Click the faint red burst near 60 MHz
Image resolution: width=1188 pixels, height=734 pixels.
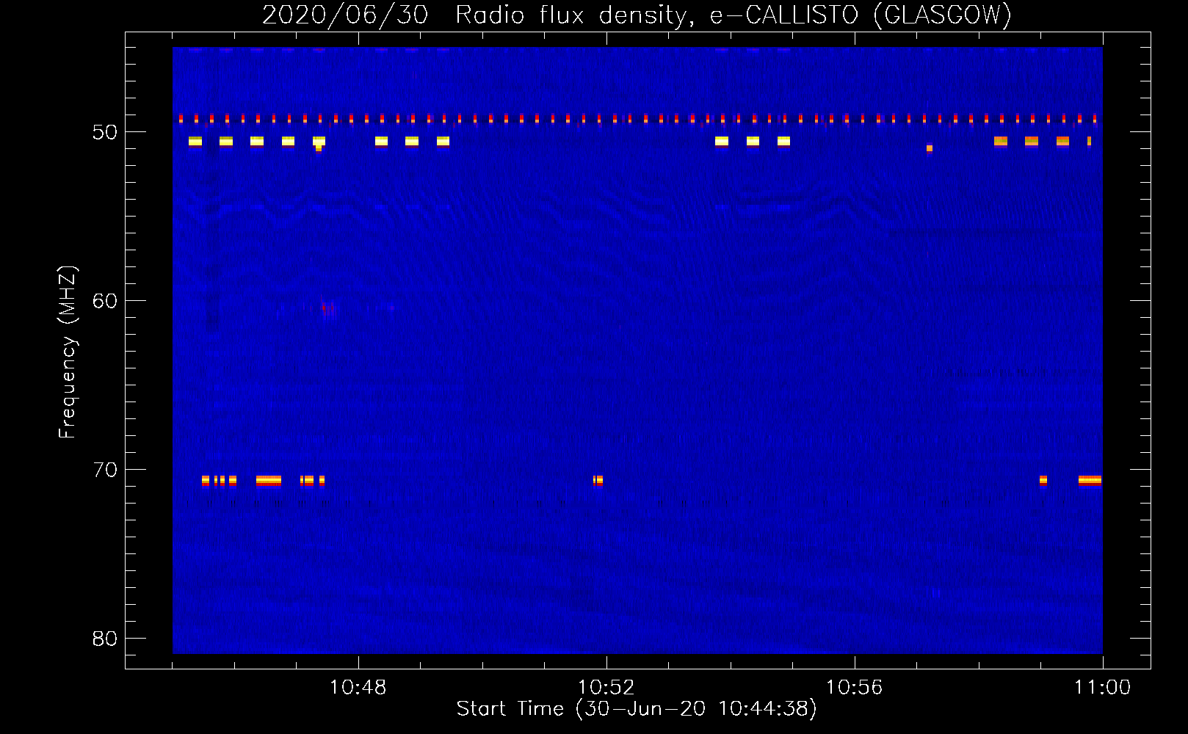[328, 309]
